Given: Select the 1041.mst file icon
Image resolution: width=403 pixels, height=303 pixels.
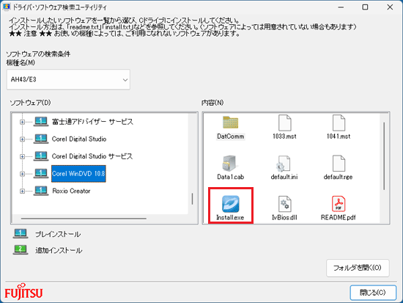Looking at the screenshot, I should [339, 123].
